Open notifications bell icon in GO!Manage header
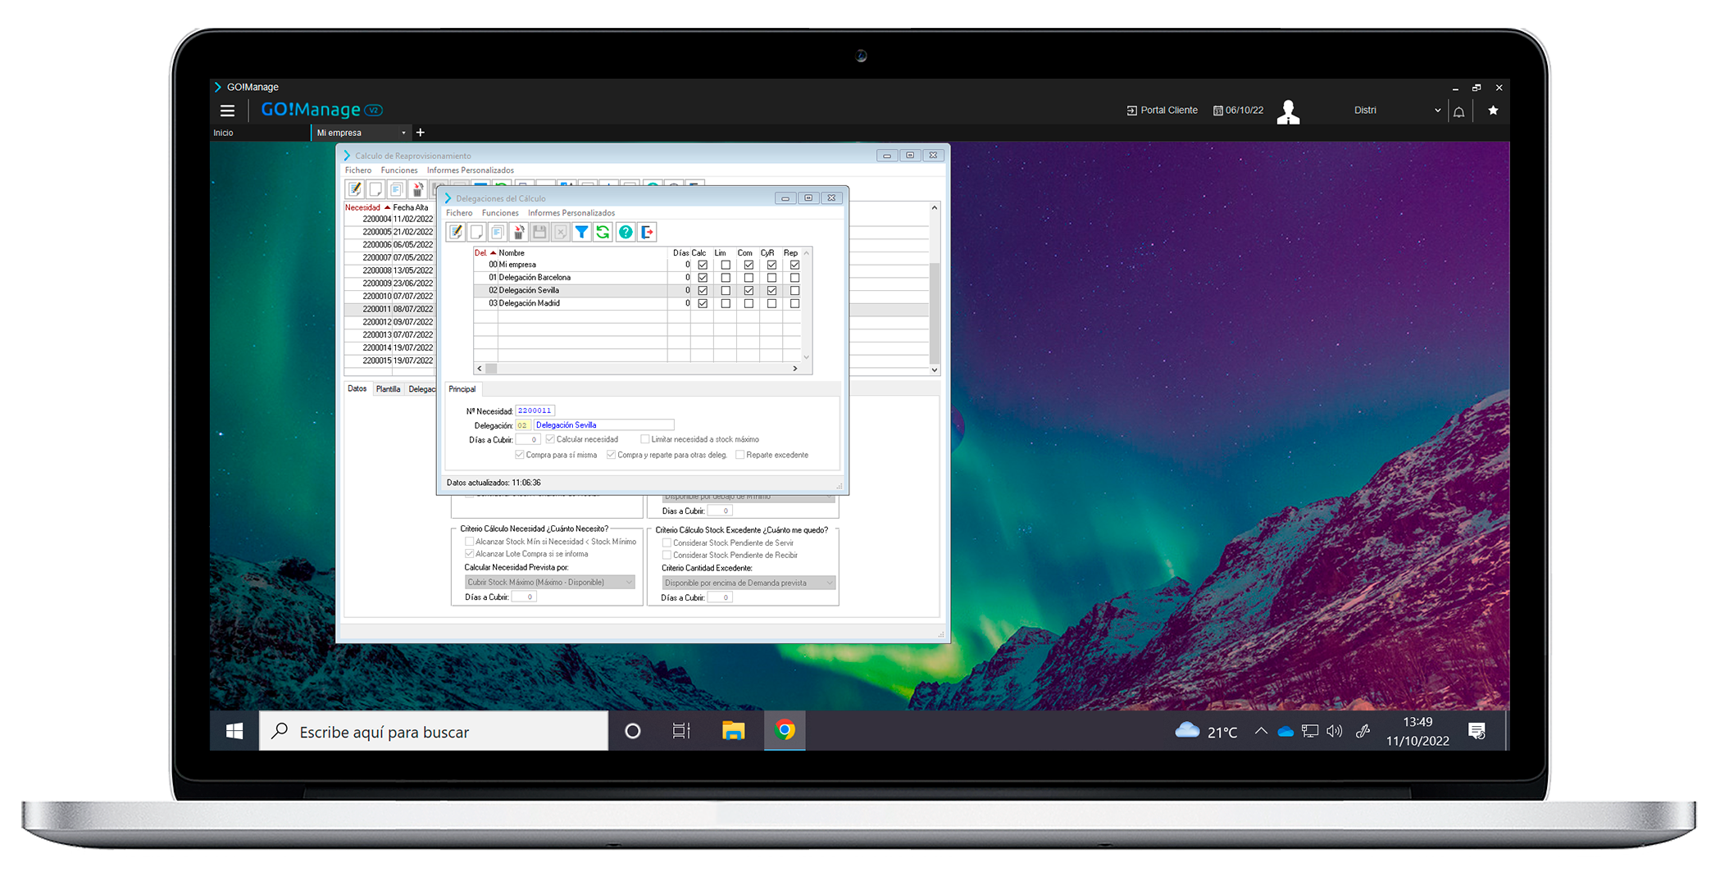1720x885 pixels. click(x=1458, y=111)
